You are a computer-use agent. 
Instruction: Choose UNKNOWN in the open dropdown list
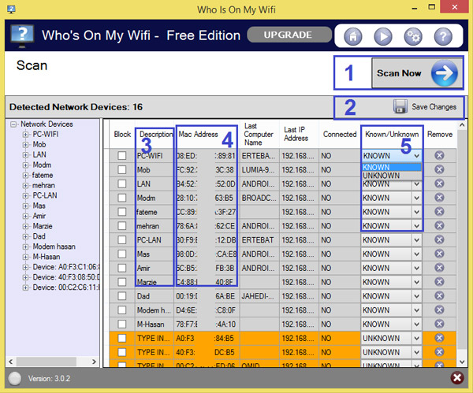coord(391,176)
